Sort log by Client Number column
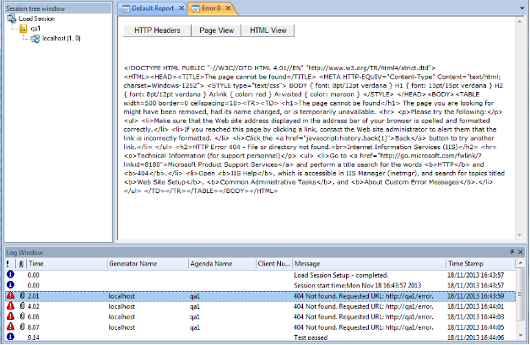Image resolution: width=530 pixels, height=345 pixels. pyautogui.click(x=273, y=263)
